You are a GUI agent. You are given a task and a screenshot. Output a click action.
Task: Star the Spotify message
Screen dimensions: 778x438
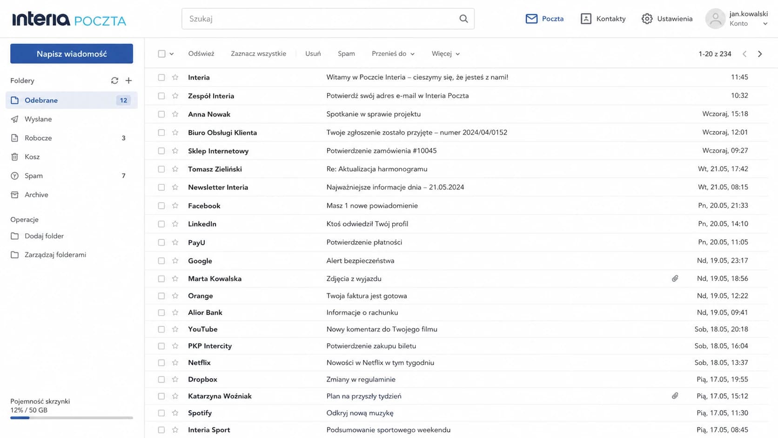pos(175,413)
